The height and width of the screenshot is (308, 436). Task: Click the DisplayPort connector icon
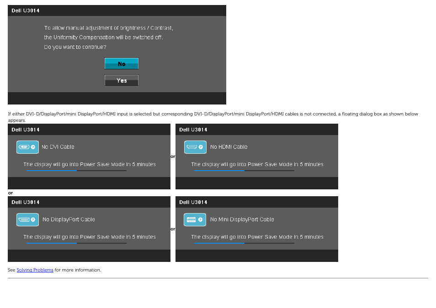[x=27, y=219]
